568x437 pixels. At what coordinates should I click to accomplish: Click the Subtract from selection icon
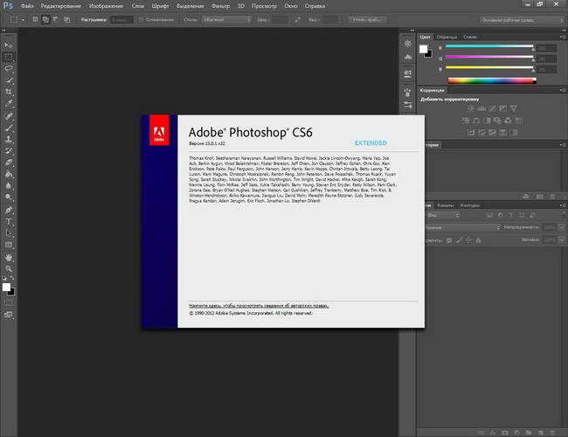(x=56, y=19)
